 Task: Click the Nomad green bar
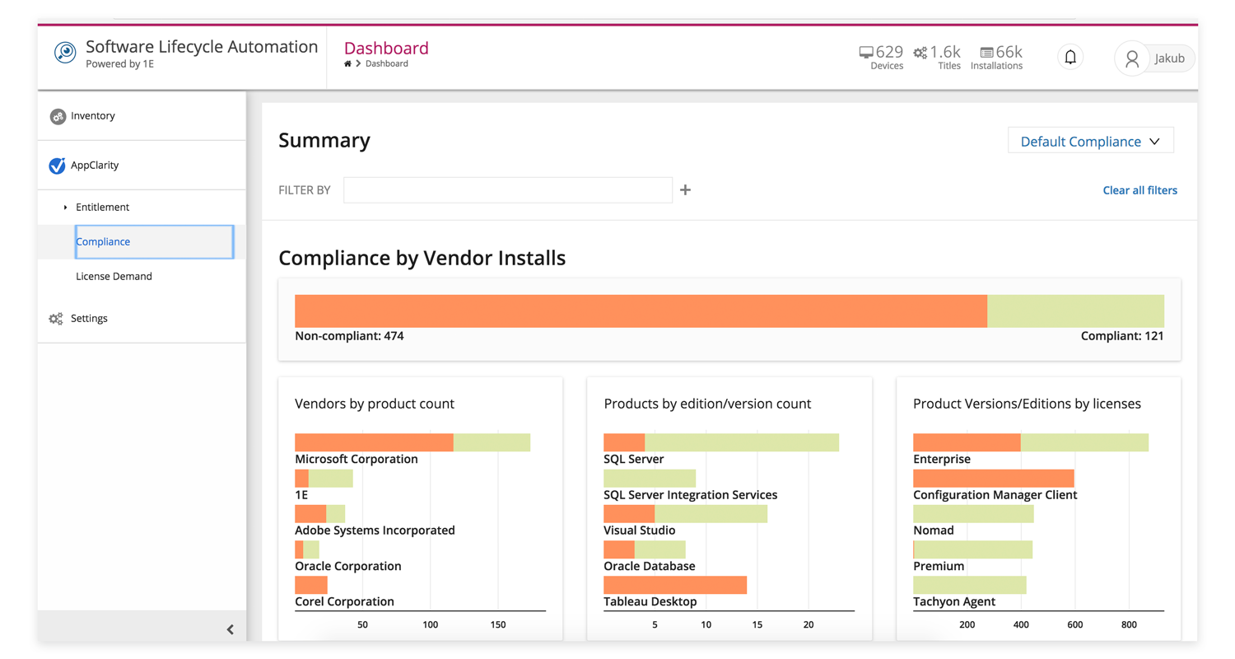973,514
